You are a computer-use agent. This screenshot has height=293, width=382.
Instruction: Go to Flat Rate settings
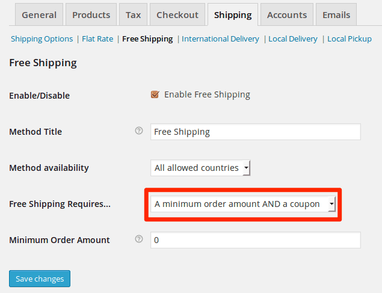pos(97,39)
